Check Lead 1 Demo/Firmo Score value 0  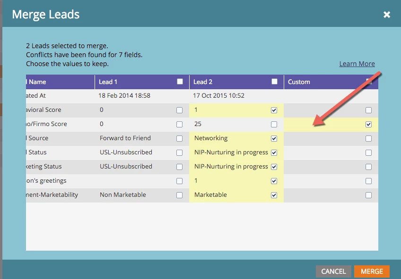[x=179, y=124]
